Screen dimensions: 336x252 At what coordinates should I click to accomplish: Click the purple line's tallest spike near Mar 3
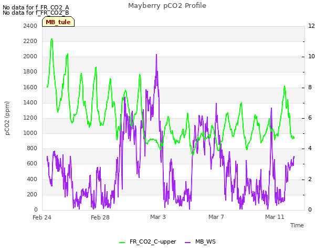click(156, 55)
